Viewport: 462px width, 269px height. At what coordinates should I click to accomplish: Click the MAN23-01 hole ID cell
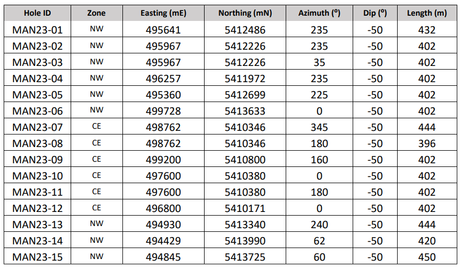click(38, 30)
